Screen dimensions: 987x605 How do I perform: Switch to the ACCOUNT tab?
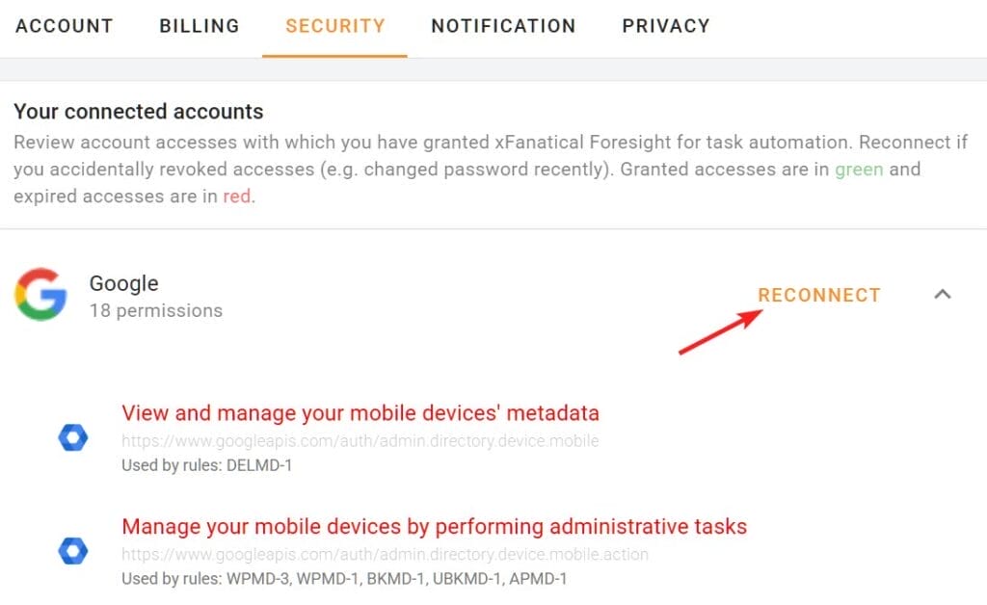pos(64,26)
